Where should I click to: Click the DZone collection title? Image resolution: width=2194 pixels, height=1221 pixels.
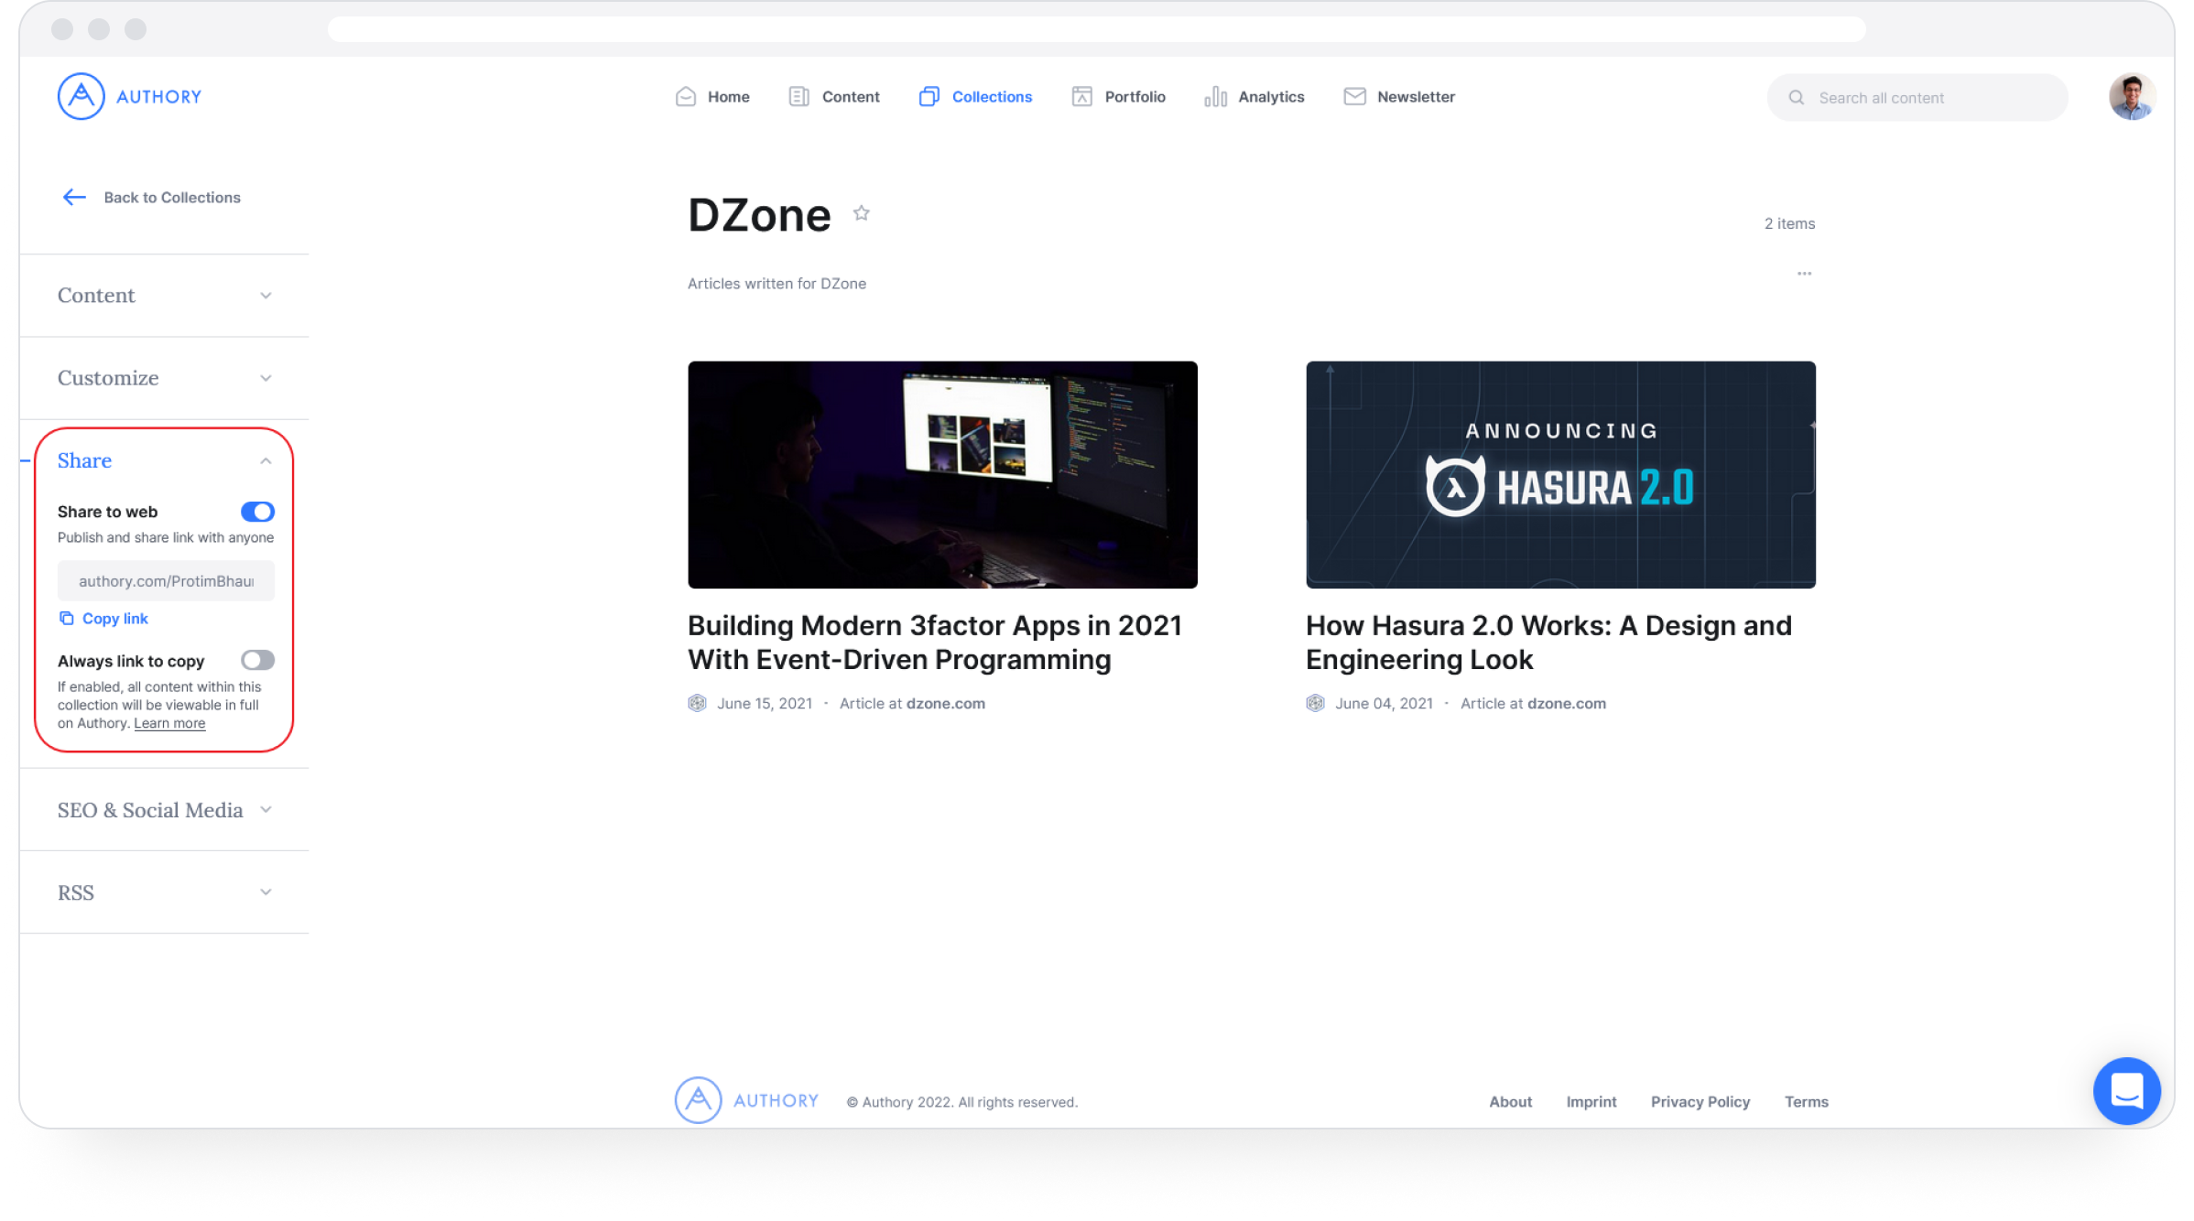coord(759,215)
